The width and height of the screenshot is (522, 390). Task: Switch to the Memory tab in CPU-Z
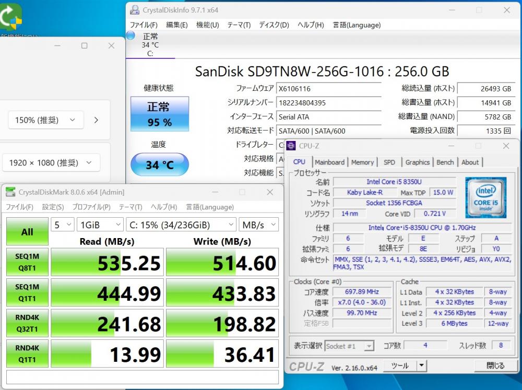point(362,162)
